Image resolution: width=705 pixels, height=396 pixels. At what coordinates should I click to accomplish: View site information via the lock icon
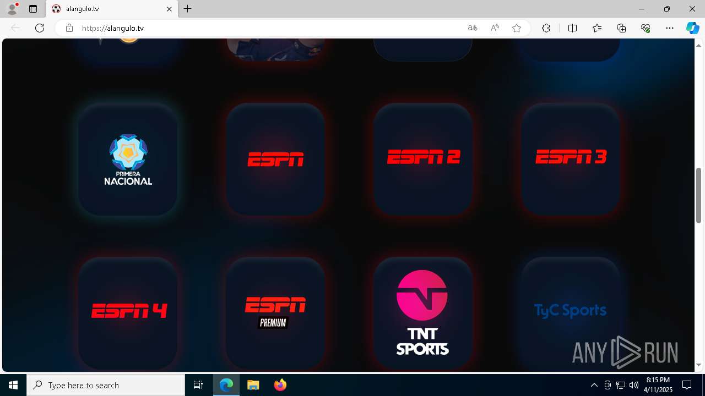click(x=69, y=28)
